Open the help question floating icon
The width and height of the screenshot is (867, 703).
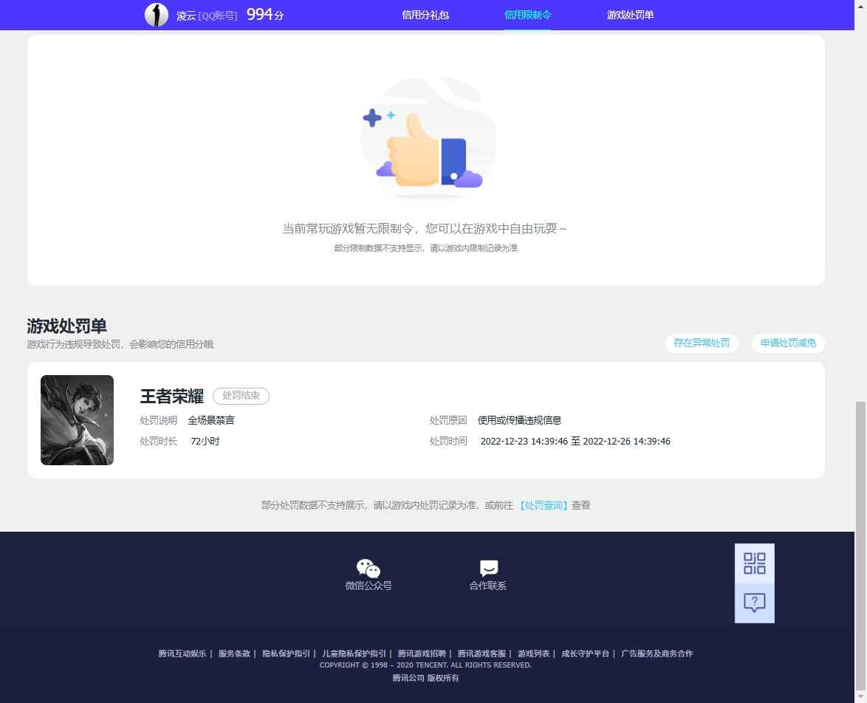[754, 603]
